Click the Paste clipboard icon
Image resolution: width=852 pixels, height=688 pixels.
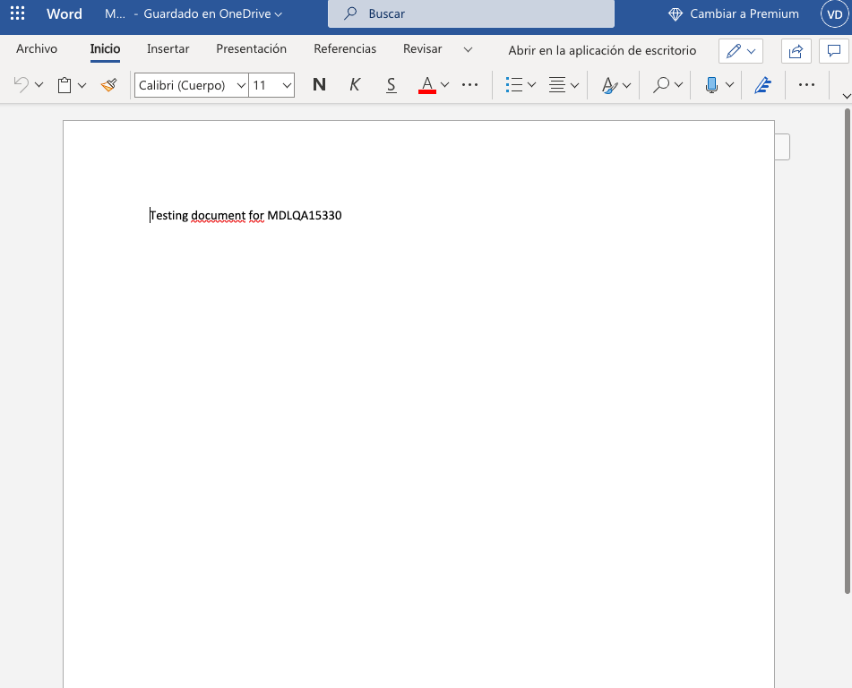tap(65, 85)
